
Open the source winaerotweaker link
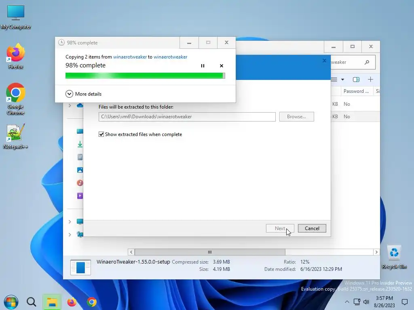click(130, 57)
